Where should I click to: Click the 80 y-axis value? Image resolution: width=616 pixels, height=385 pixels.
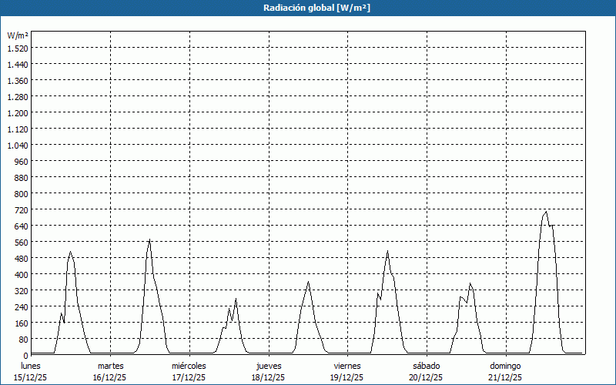point(23,340)
